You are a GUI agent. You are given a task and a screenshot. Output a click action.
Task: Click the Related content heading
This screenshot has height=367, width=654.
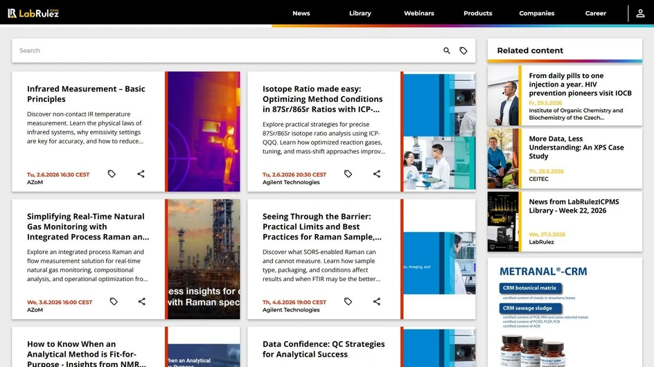[530, 51]
